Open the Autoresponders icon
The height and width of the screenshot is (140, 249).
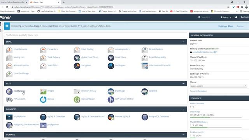(x=110, y=49)
